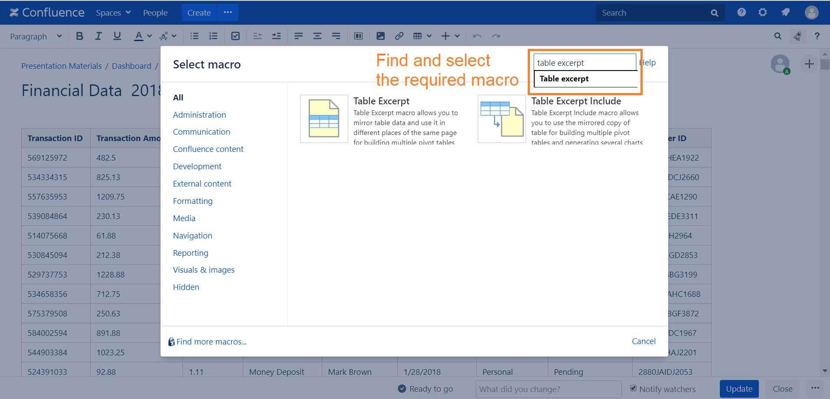The image size is (830, 399).
Task: Select the Reporting macro category
Action: coord(190,253)
